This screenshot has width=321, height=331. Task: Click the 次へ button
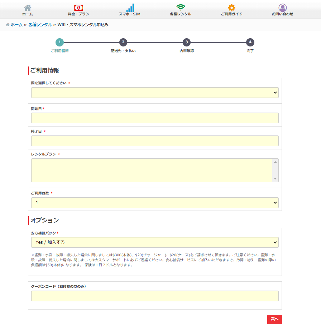[x=274, y=319]
